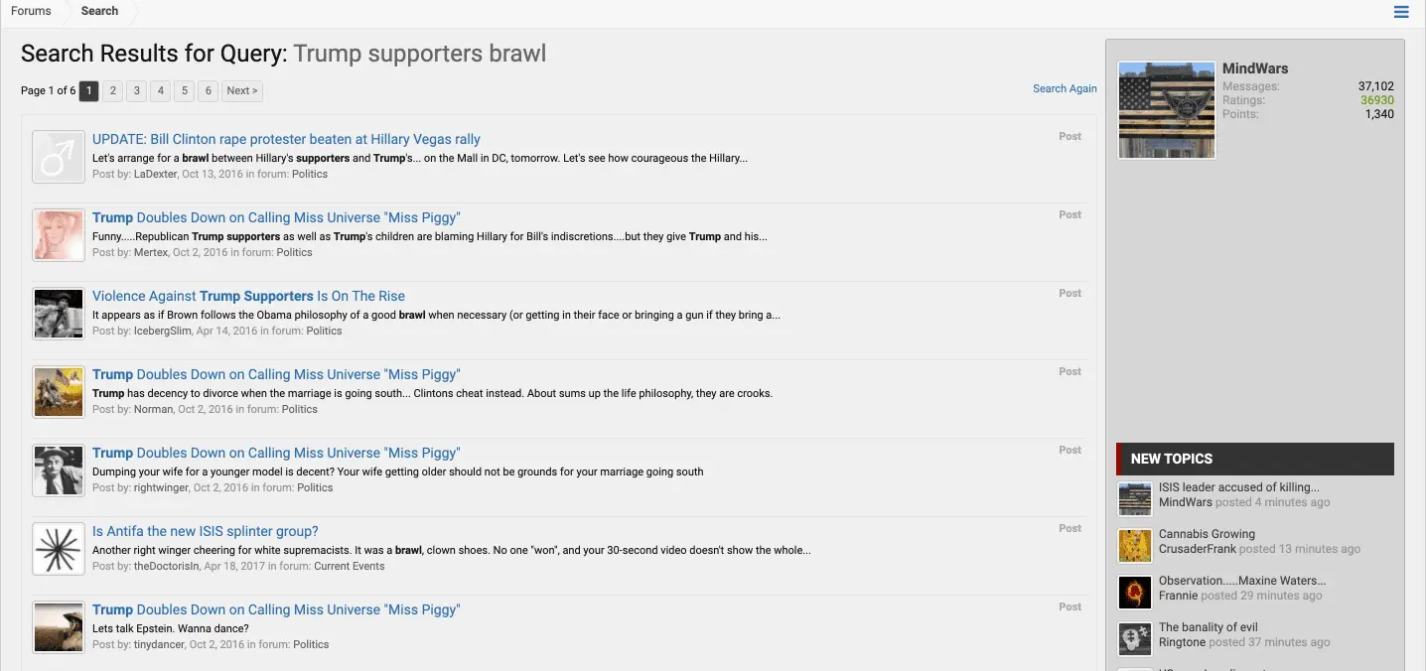This screenshot has width=1426, height=671.
Task: Open the Cannabis Growing new topic
Action: [x=1207, y=534]
